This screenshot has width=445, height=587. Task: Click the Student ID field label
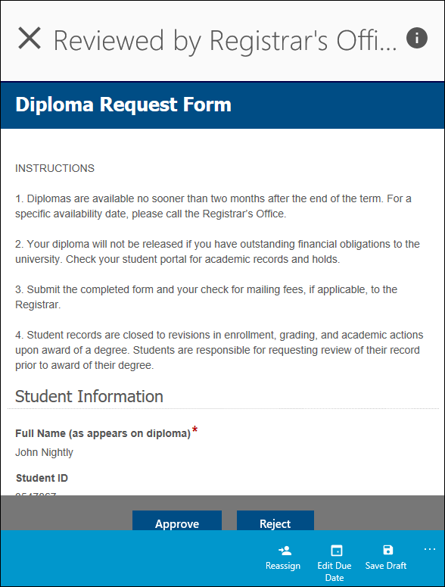[42, 478]
